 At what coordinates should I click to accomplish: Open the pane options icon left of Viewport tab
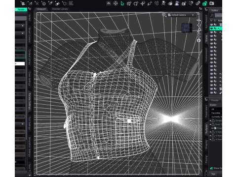30,9
